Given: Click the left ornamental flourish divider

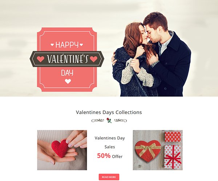Looking at the screenshot, I should (x=98, y=120).
